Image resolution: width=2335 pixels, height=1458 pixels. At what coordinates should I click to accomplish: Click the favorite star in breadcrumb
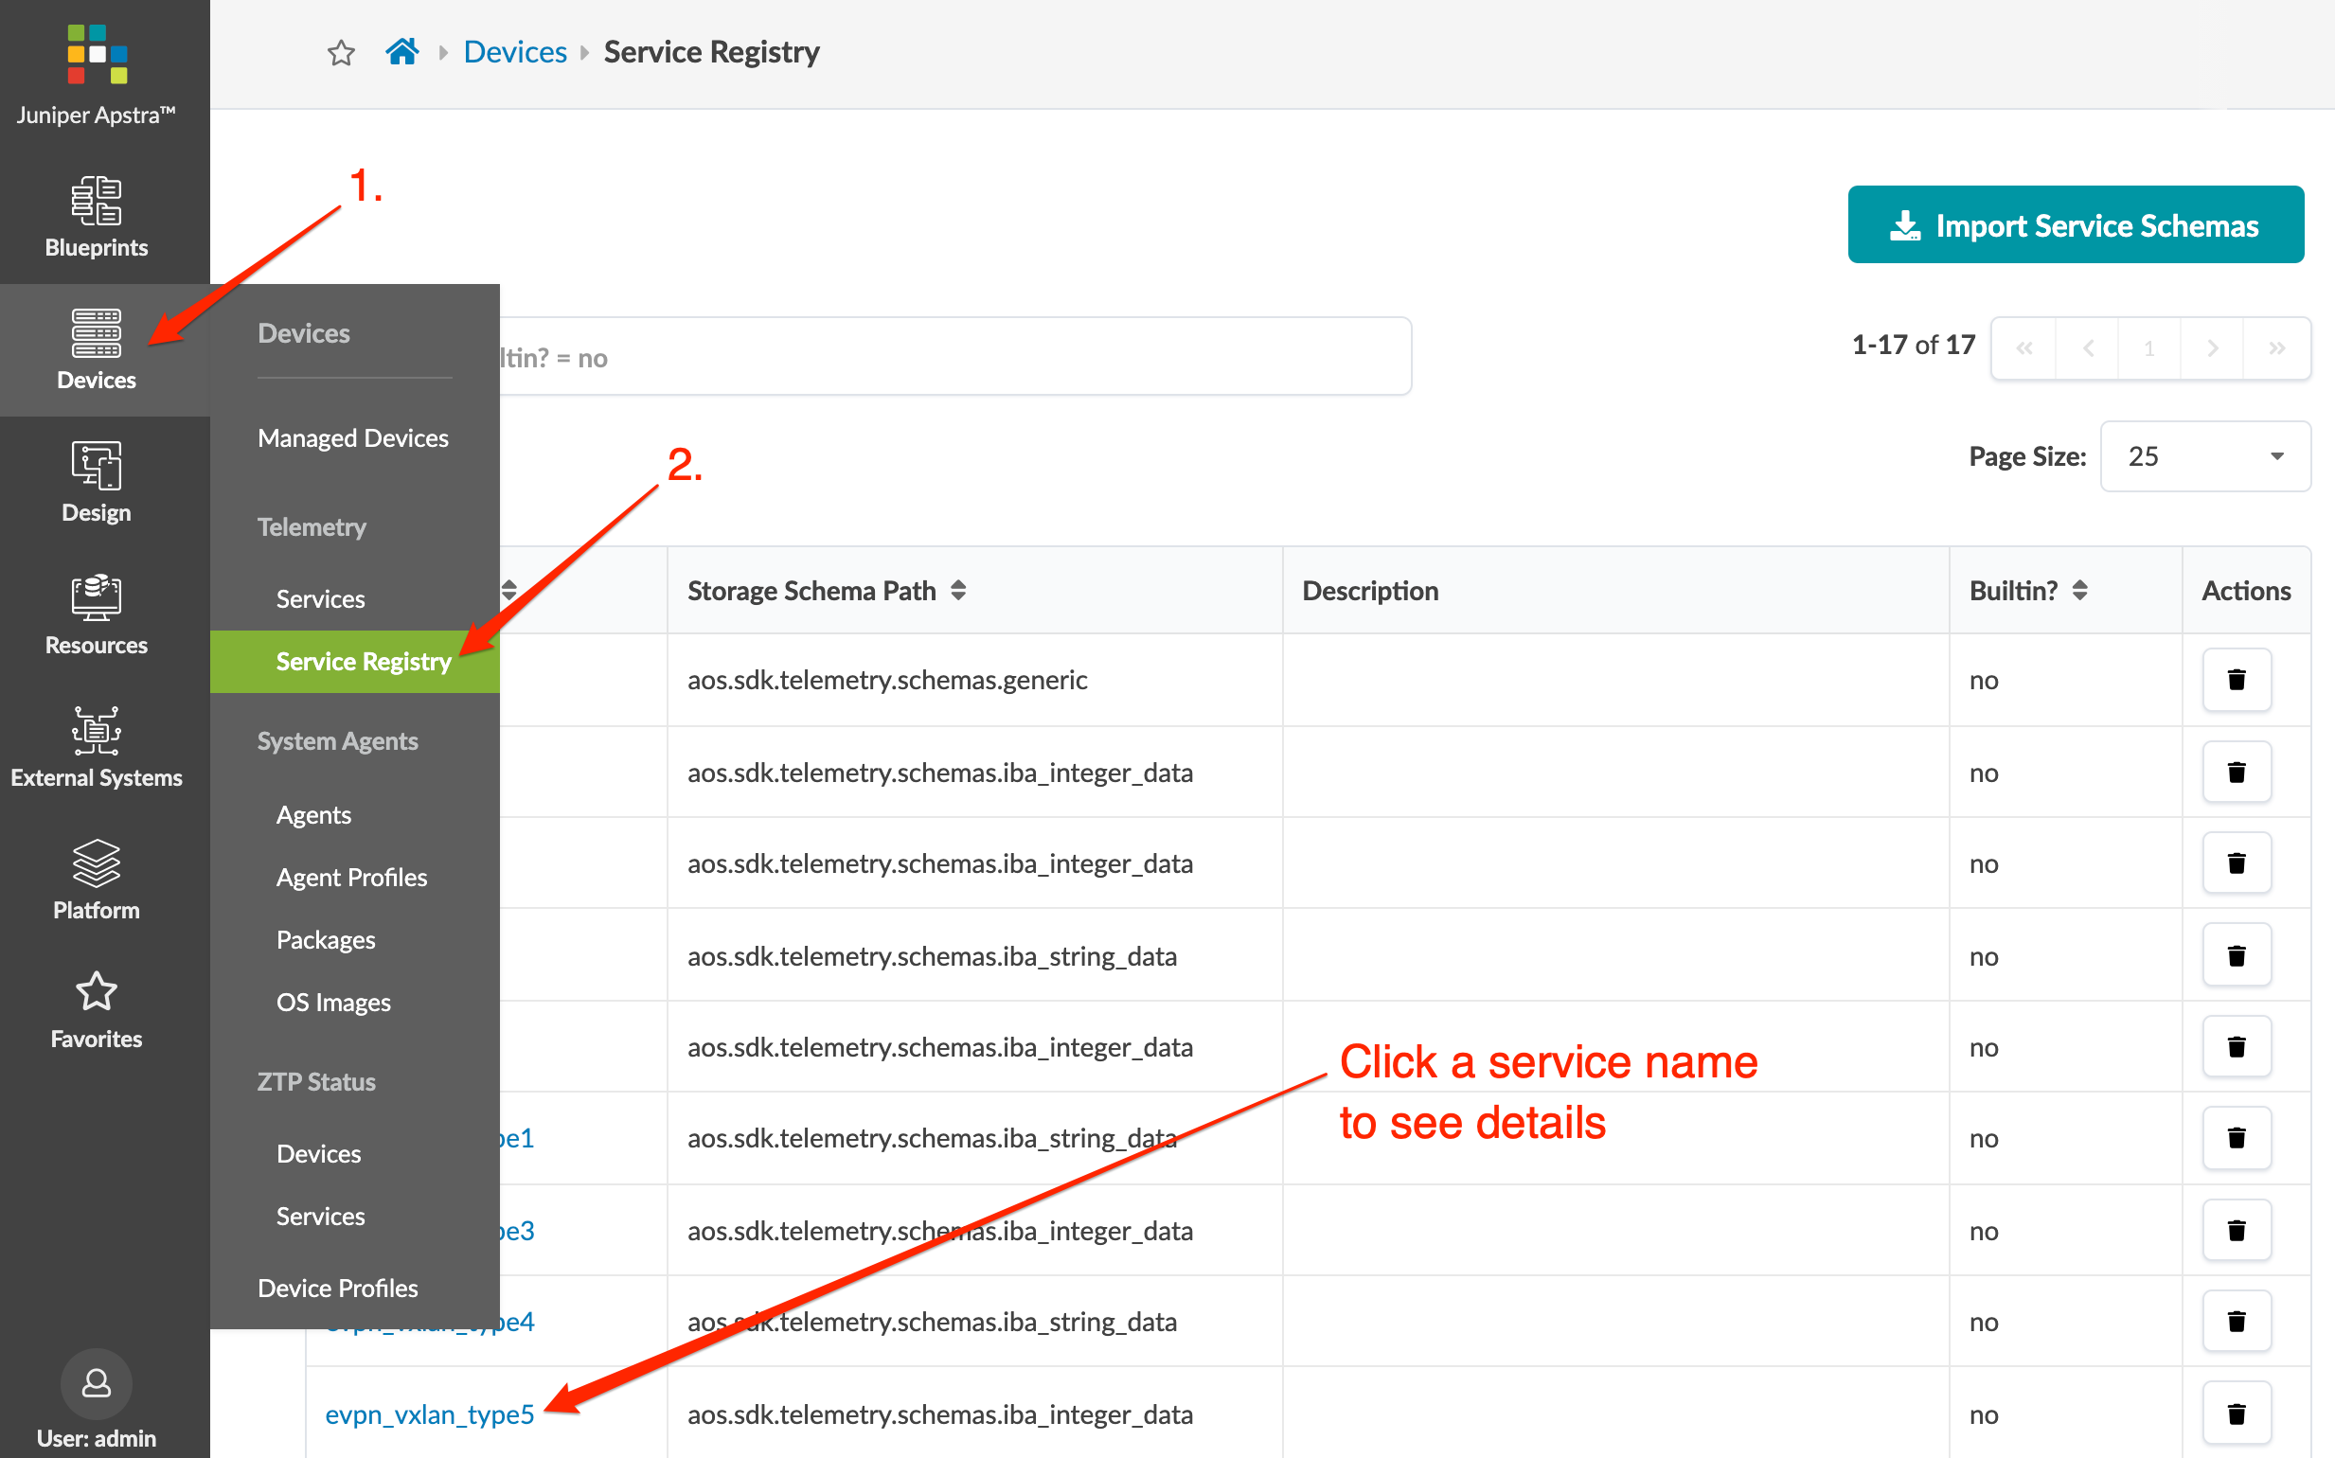point(342,52)
